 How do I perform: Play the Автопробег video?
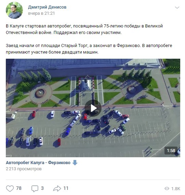93,108
